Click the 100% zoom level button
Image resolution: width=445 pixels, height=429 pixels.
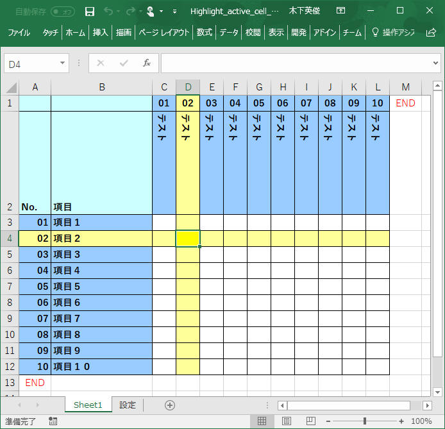[x=421, y=421]
